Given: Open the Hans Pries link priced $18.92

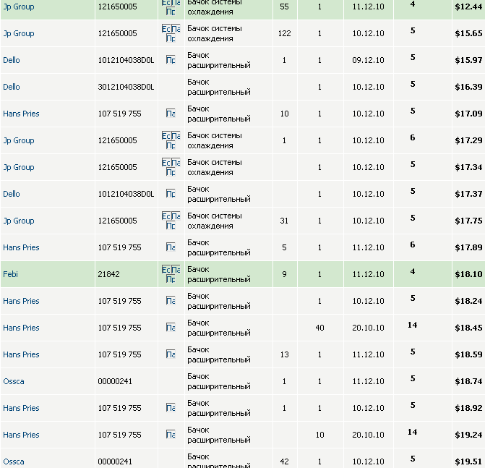Looking at the screenshot, I should (21, 408).
